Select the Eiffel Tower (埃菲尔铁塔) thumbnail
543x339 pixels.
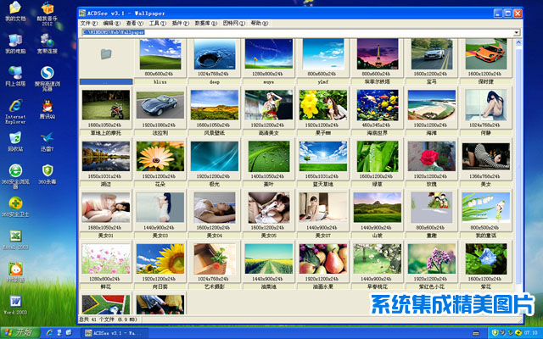(x=378, y=54)
